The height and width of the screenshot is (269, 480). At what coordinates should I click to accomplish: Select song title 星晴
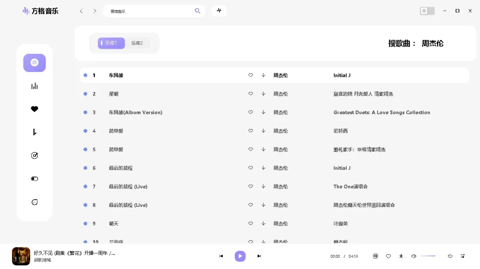coord(114,94)
